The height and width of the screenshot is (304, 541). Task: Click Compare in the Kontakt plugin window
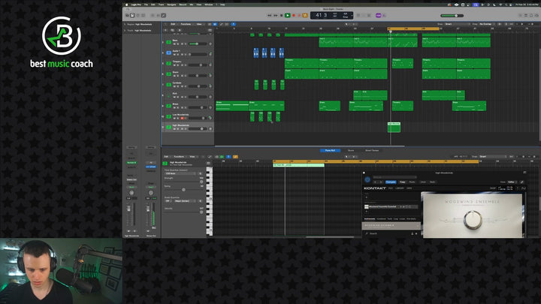point(391,182)
